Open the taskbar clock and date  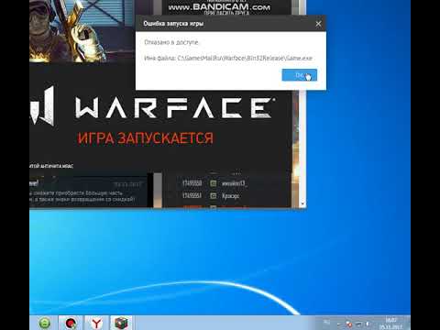390,324
